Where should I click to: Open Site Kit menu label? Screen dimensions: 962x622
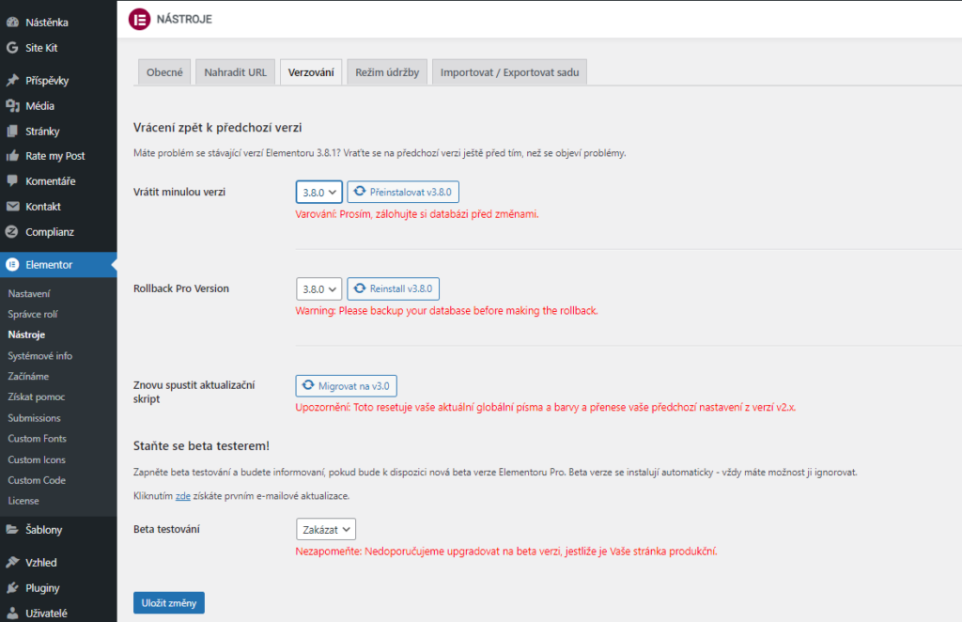pyautogui.click(x=41, y=48)
